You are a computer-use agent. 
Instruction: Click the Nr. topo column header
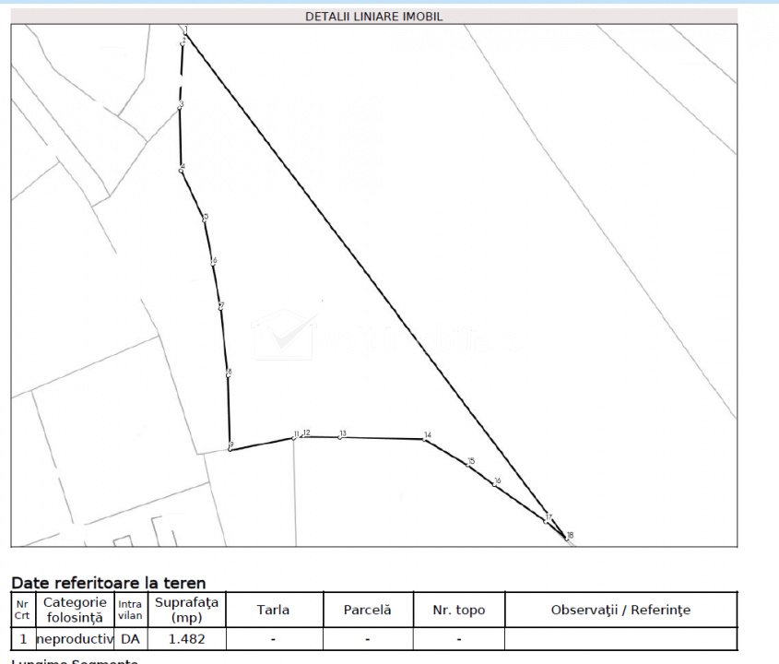(x=458, y=610)
